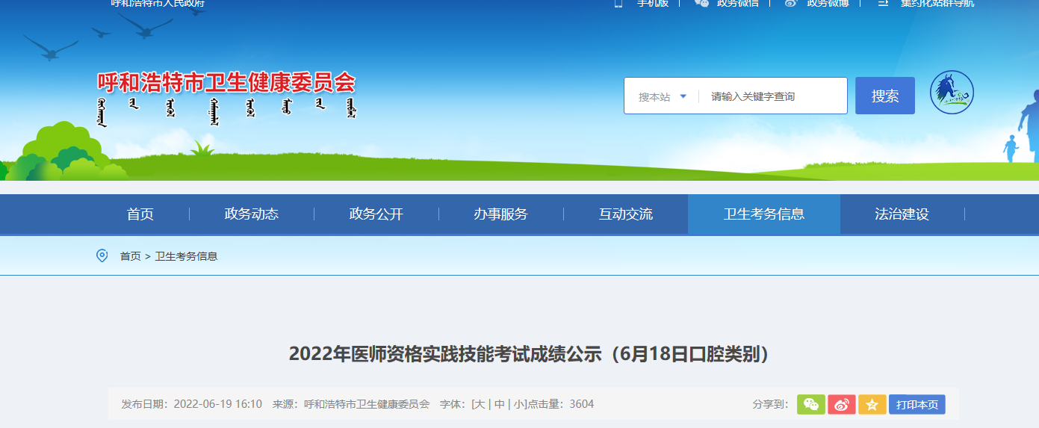The image size is (1039, 428).
Task: Open 呼和浩特市人民政府 link at top left
Action: pyautogui.click(x=158, y=3)
